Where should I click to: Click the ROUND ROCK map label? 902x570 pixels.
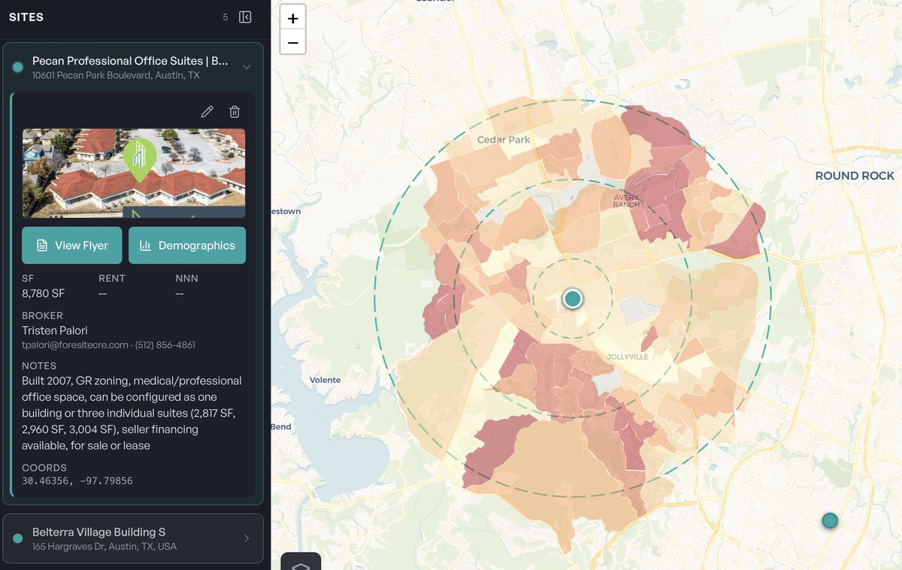pos(855,175)
